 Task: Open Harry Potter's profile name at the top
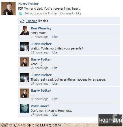coord(28,4)
